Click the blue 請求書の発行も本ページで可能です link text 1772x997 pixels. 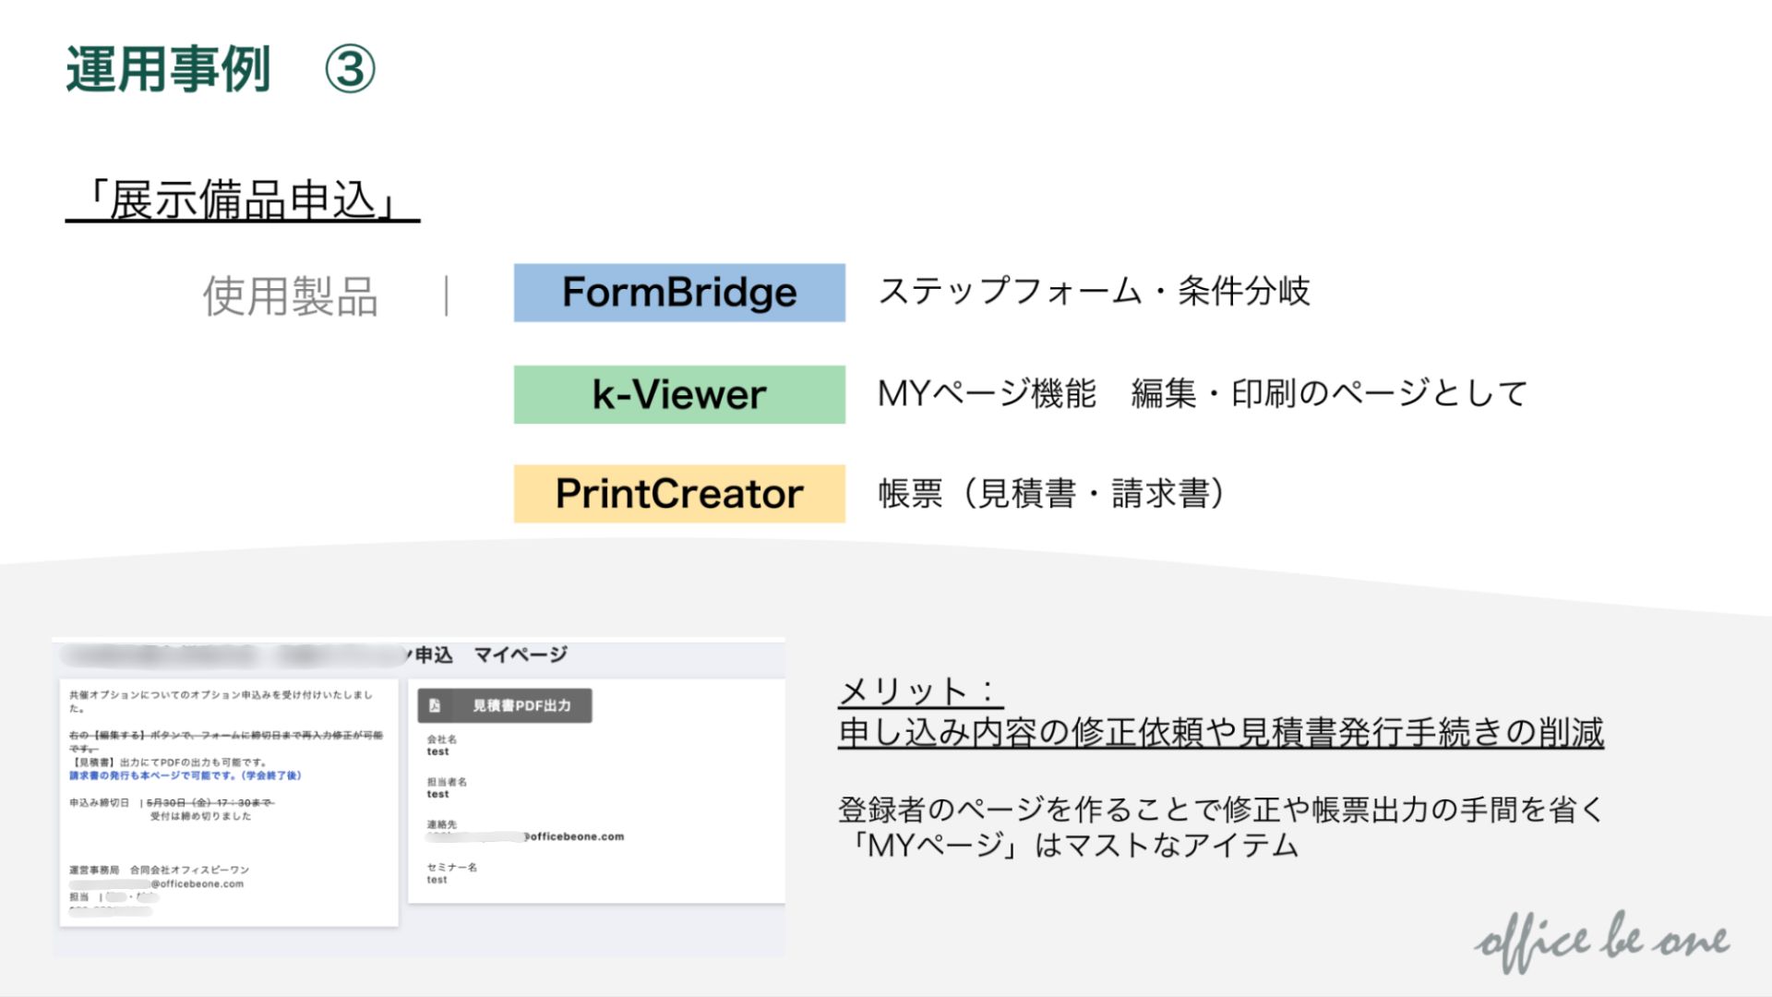tap(186, 775)
